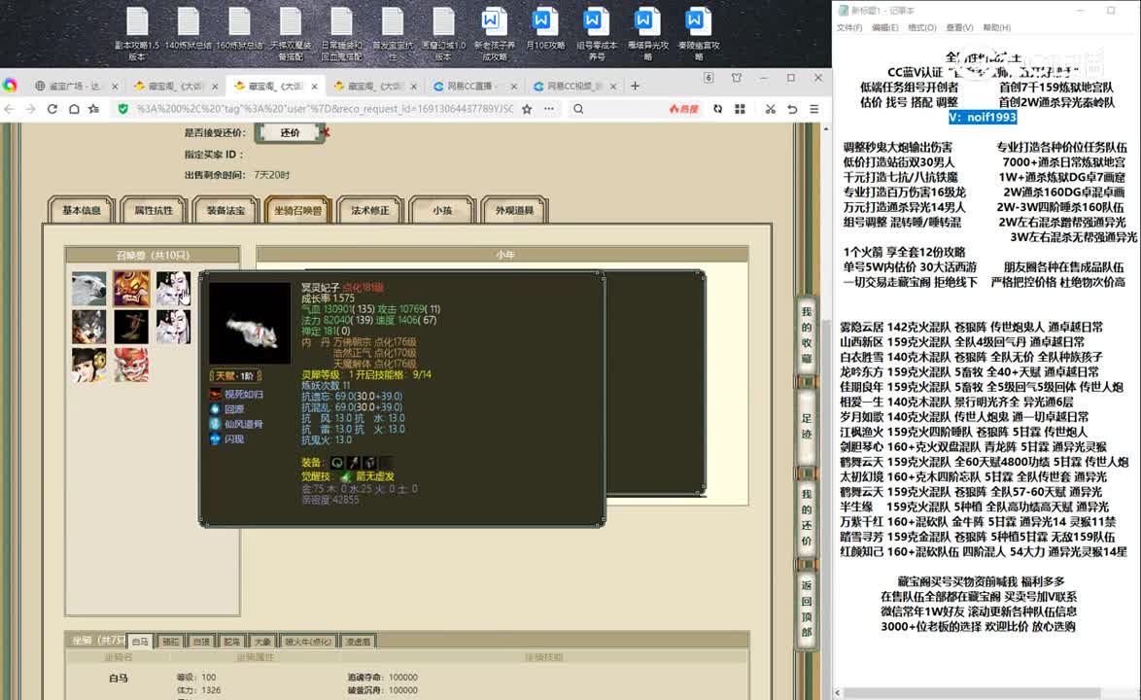Open Notepad's 查看(V) menu

click(959, 27)
